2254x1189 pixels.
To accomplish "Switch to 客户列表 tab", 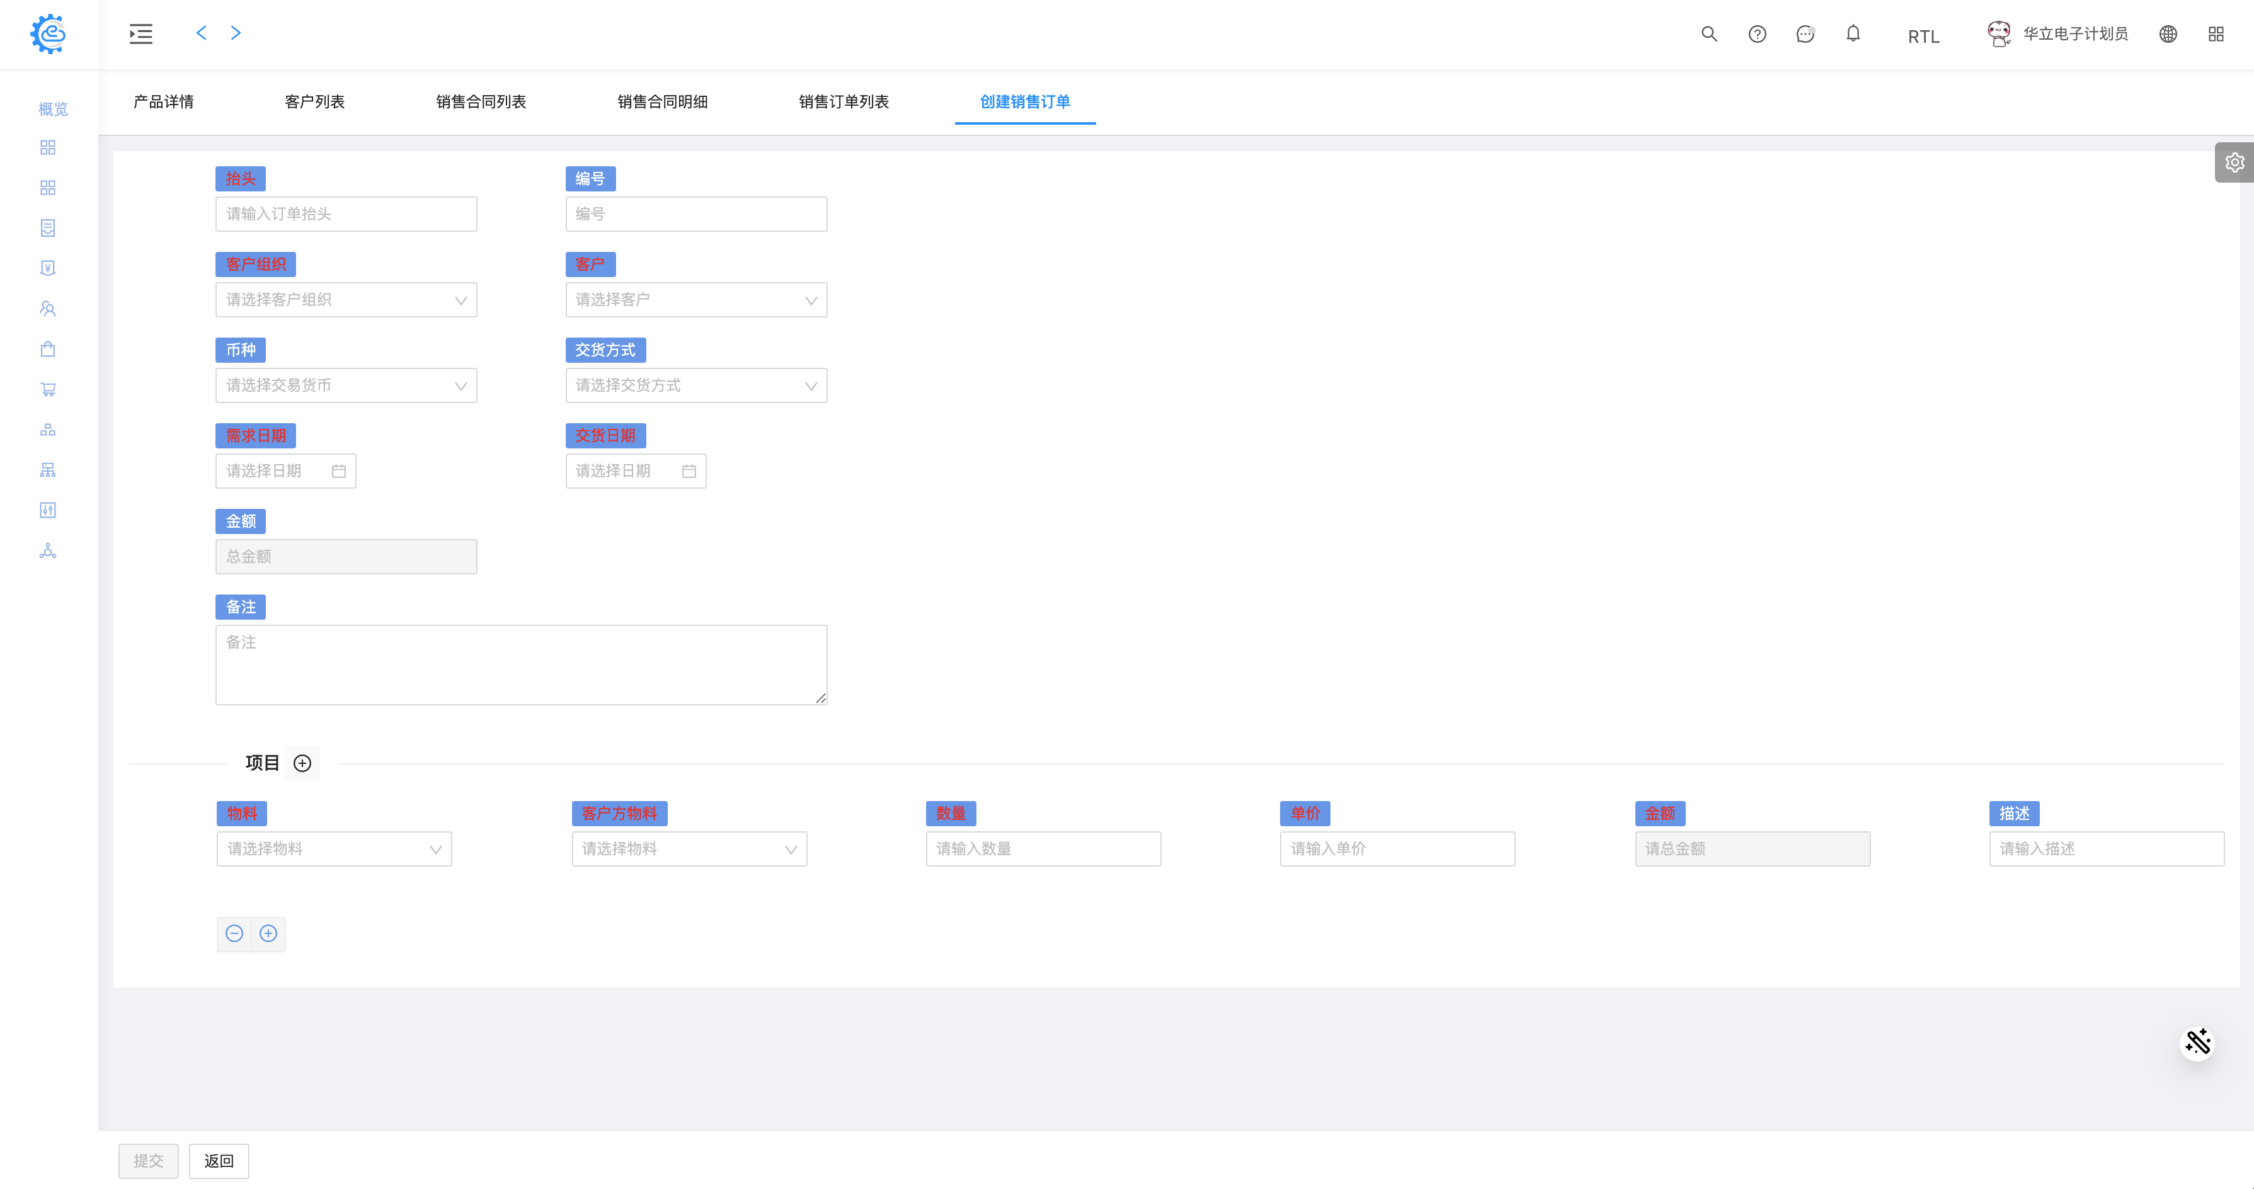I will (314, 101).
